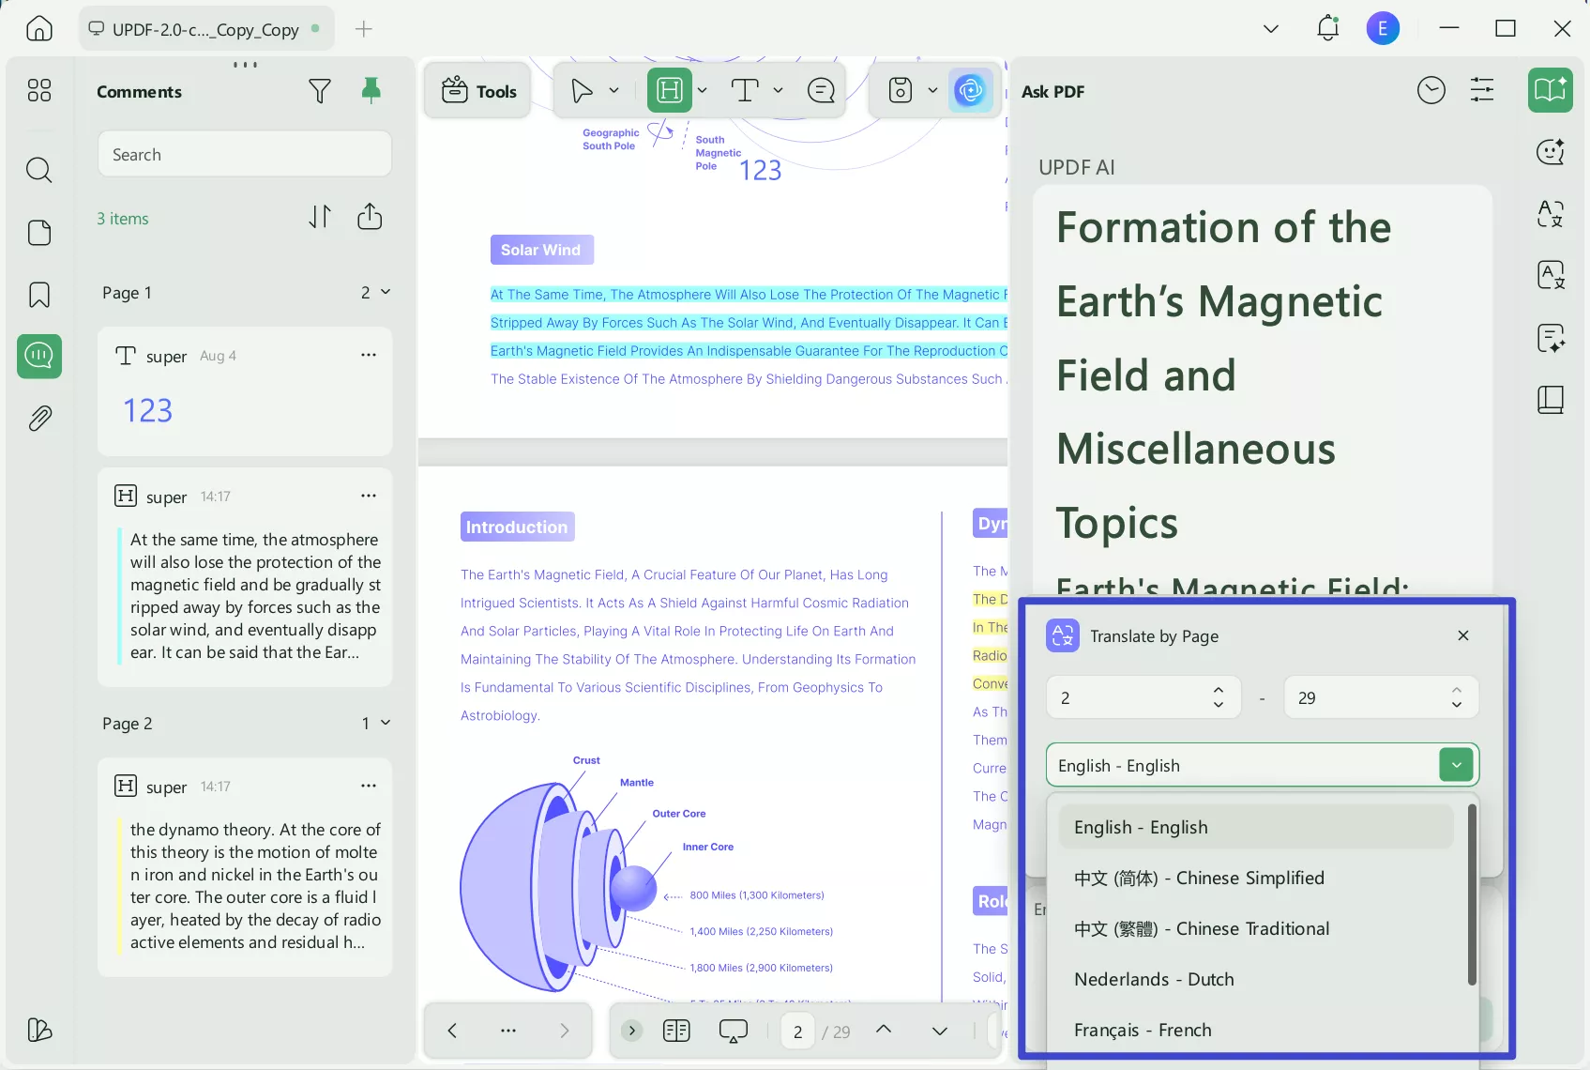1590x1070 pixels.
Task: Open the thumbnails grid panel in sidebar
Action: click(x=39, y=90)
